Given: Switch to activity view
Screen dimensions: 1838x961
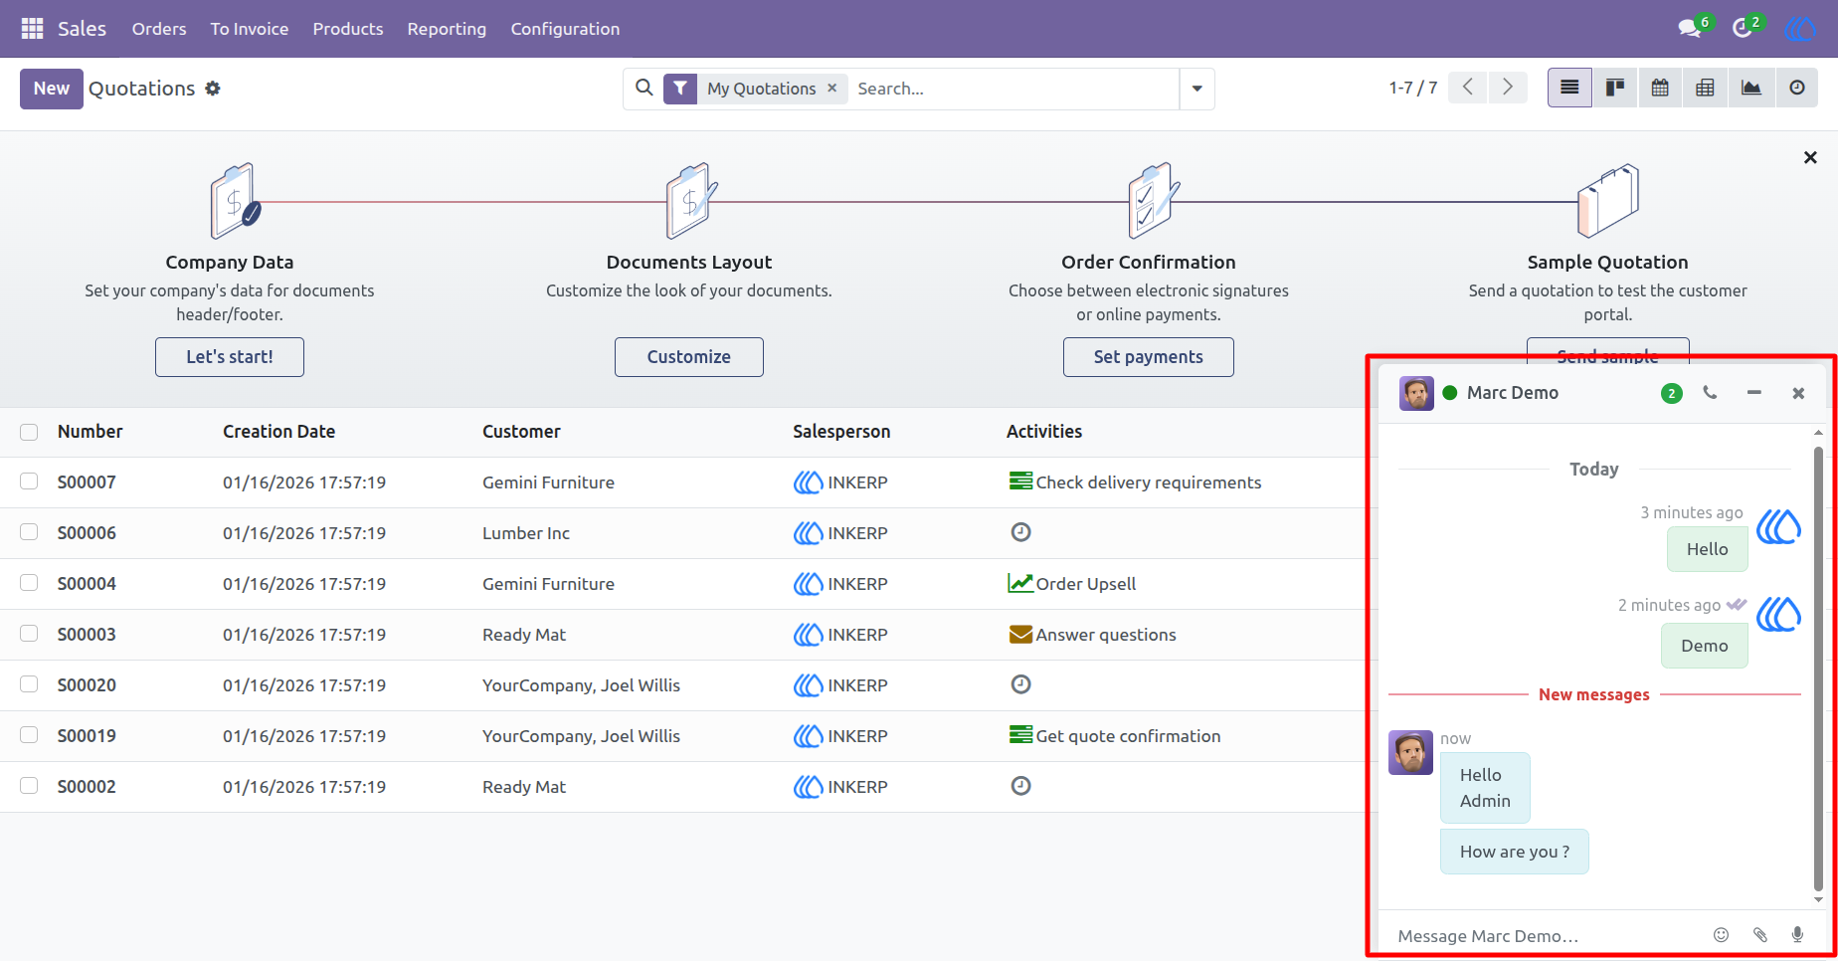Looking at the screenshot, I should click(1797, 88).
